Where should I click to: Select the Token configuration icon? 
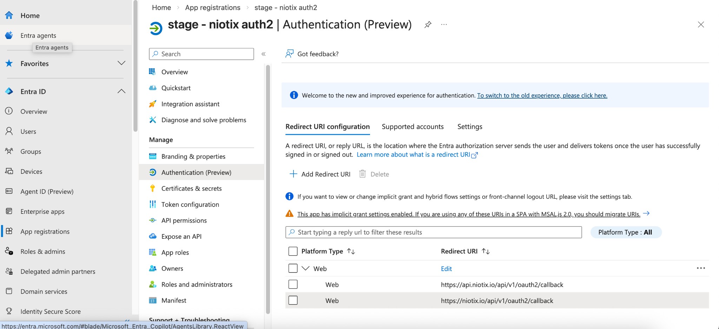click(x=153, y=204)
